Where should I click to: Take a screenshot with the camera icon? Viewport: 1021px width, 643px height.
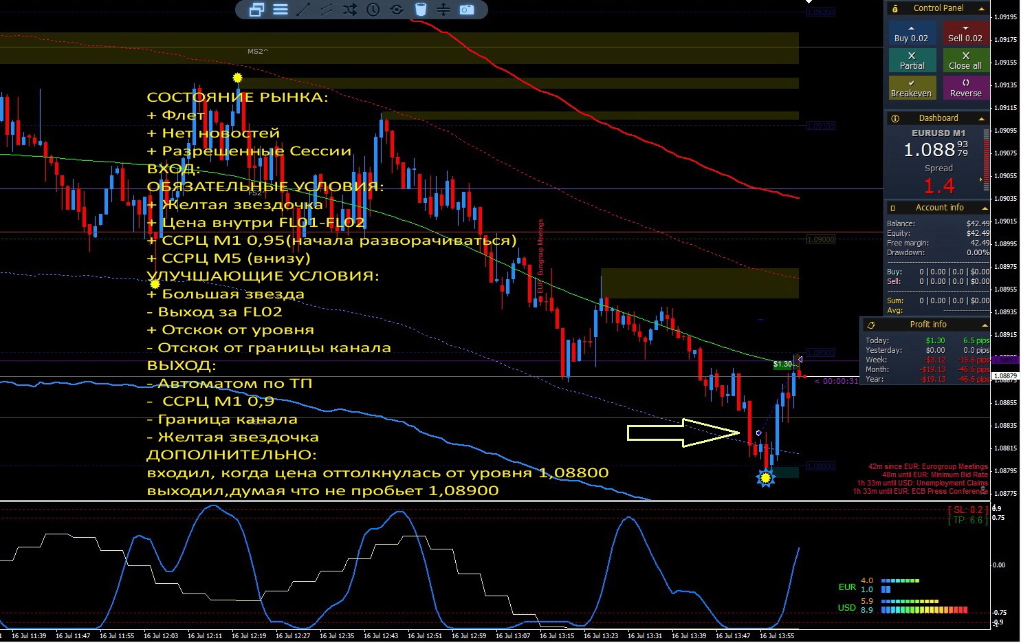pos(467,10)
